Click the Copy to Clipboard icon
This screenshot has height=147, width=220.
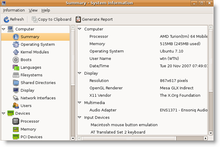(35, 19)
